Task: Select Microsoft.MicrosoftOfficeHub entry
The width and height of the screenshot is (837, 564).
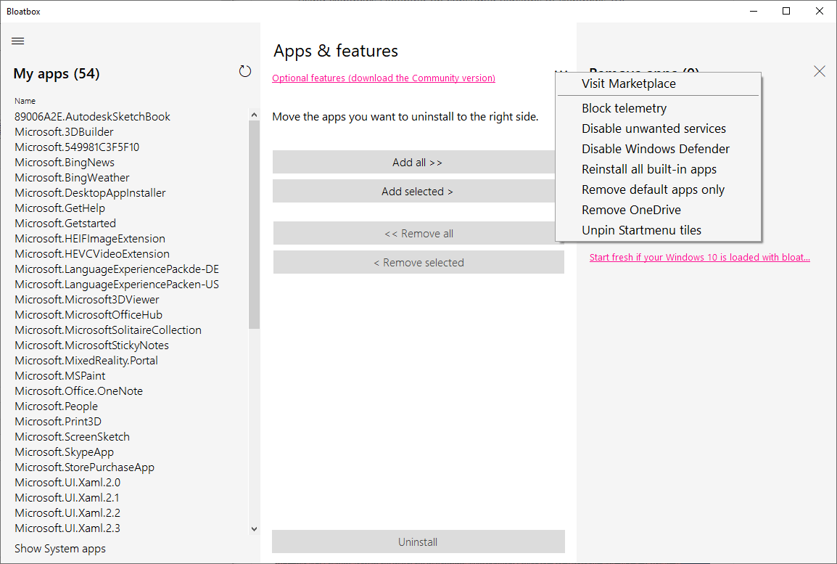Action: (x=88, y=314)
